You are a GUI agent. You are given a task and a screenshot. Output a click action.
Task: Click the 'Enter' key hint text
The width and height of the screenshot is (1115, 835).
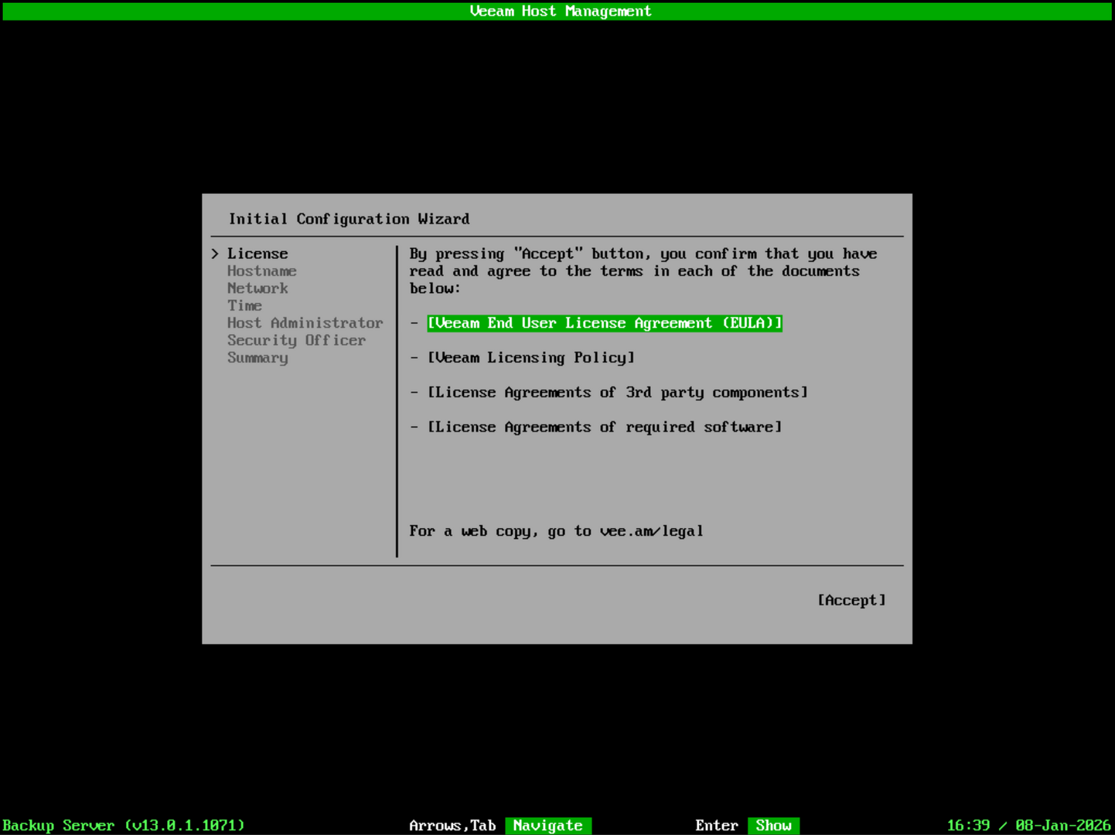(x=717, y=826)
